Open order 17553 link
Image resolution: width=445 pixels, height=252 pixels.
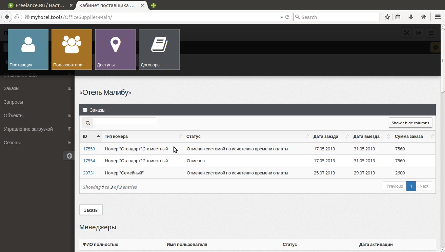click(x=89, y=149)
